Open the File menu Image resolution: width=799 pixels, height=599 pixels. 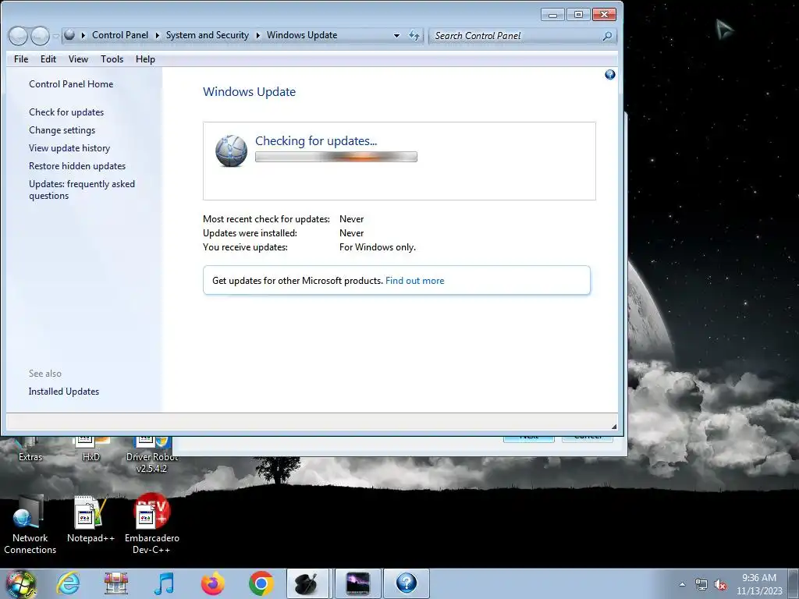[21, 59]
